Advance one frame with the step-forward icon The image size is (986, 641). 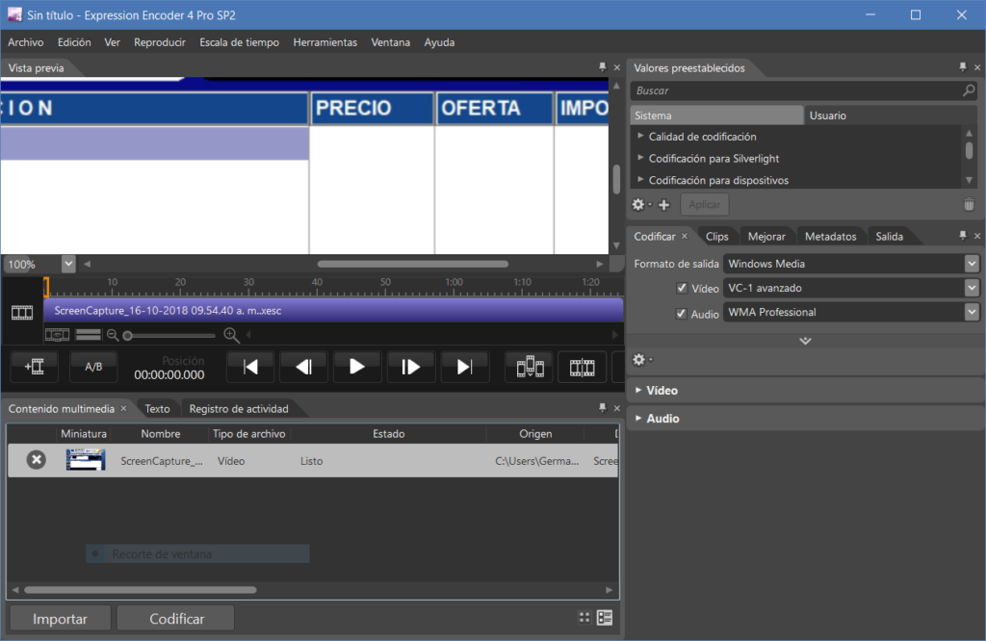coord(412,367)
